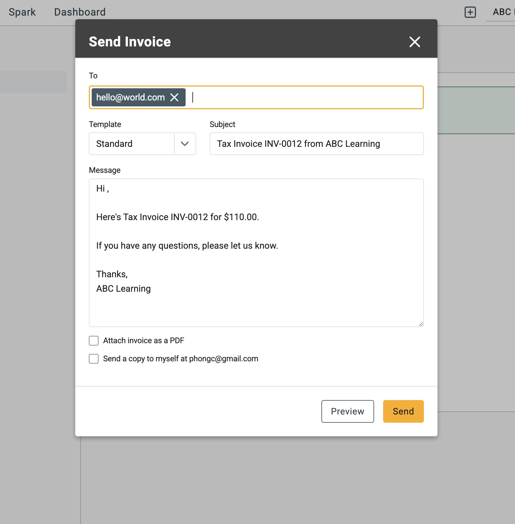Enable Send a copy to myself

tap(93, 359)
